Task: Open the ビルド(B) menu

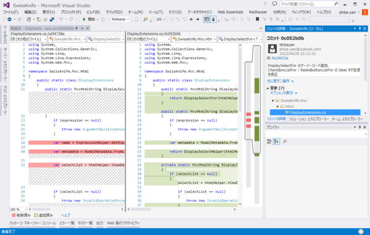Action: tap(93, 12)
